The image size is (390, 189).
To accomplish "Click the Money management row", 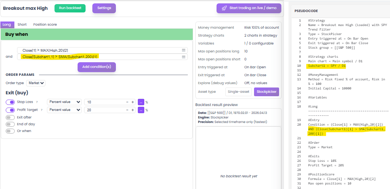I will click(x=239, y=28).
